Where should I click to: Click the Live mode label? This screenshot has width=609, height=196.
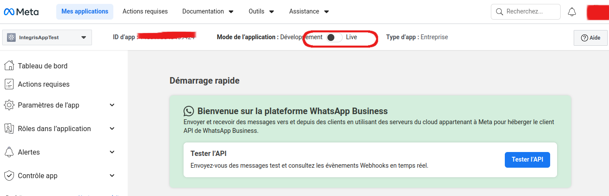[x=351, y=37]
